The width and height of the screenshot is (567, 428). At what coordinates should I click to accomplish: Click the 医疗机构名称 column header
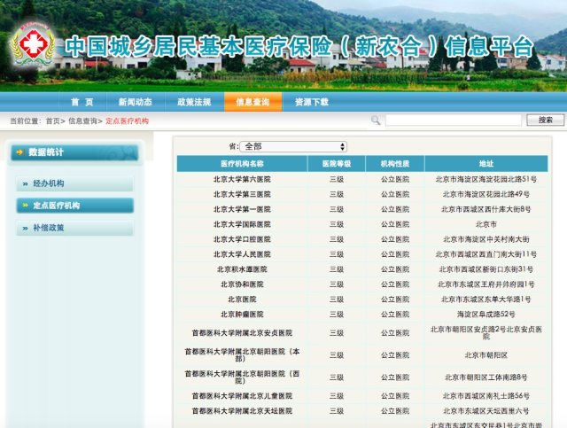242,164
